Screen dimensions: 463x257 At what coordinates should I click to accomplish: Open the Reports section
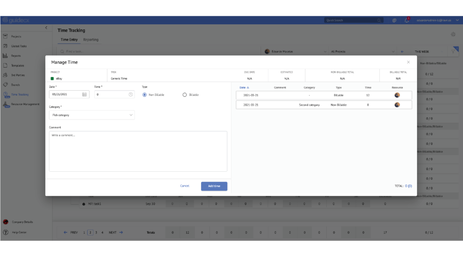(16, 56)
